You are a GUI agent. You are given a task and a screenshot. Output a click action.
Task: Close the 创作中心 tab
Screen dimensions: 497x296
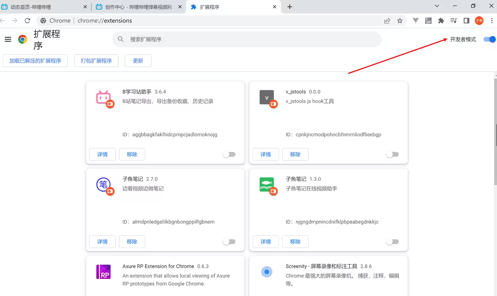pyautogui.click(x=180, y=7)
